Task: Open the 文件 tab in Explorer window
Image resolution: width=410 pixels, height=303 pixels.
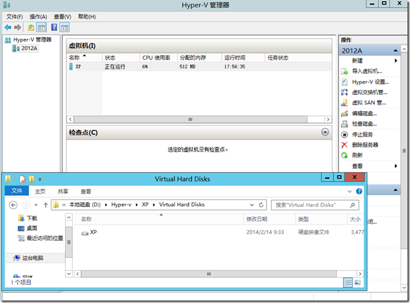Action: pos(17,191)
